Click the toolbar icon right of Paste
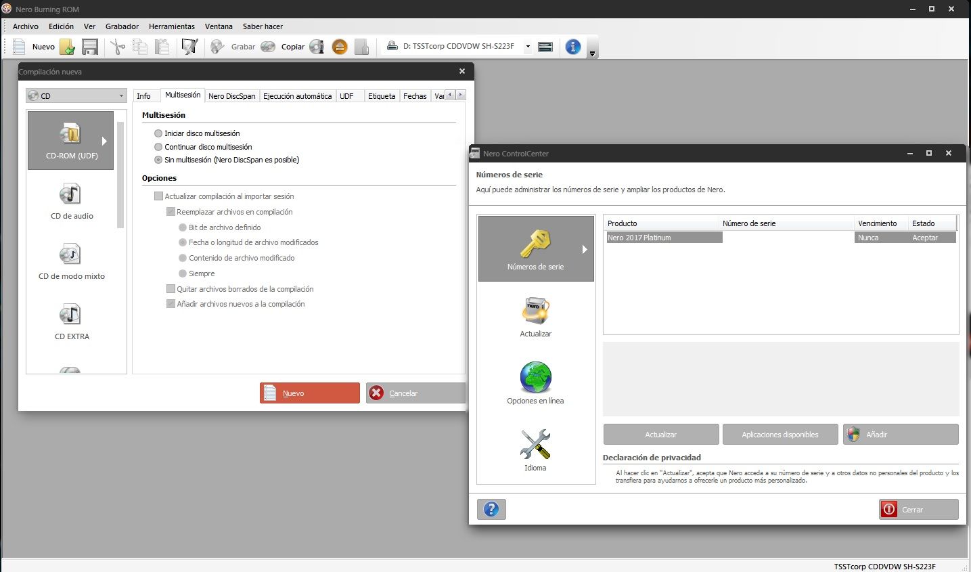Image resolution: width=971 pixels, height=572 pixels. 190,47
